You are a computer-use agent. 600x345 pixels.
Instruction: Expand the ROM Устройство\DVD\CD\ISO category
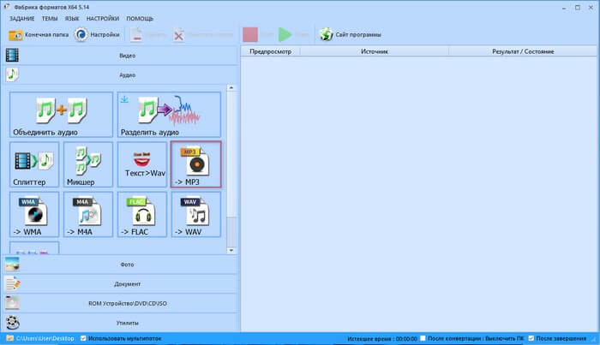[121, 303]
